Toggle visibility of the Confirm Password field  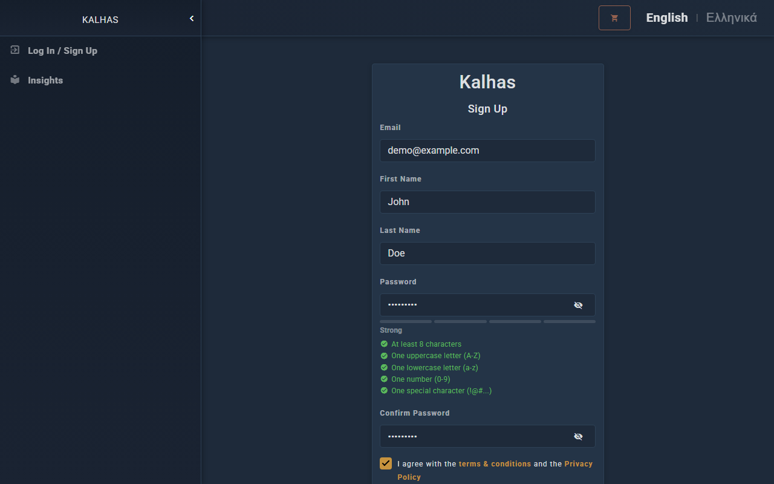(x=578, y=436)
